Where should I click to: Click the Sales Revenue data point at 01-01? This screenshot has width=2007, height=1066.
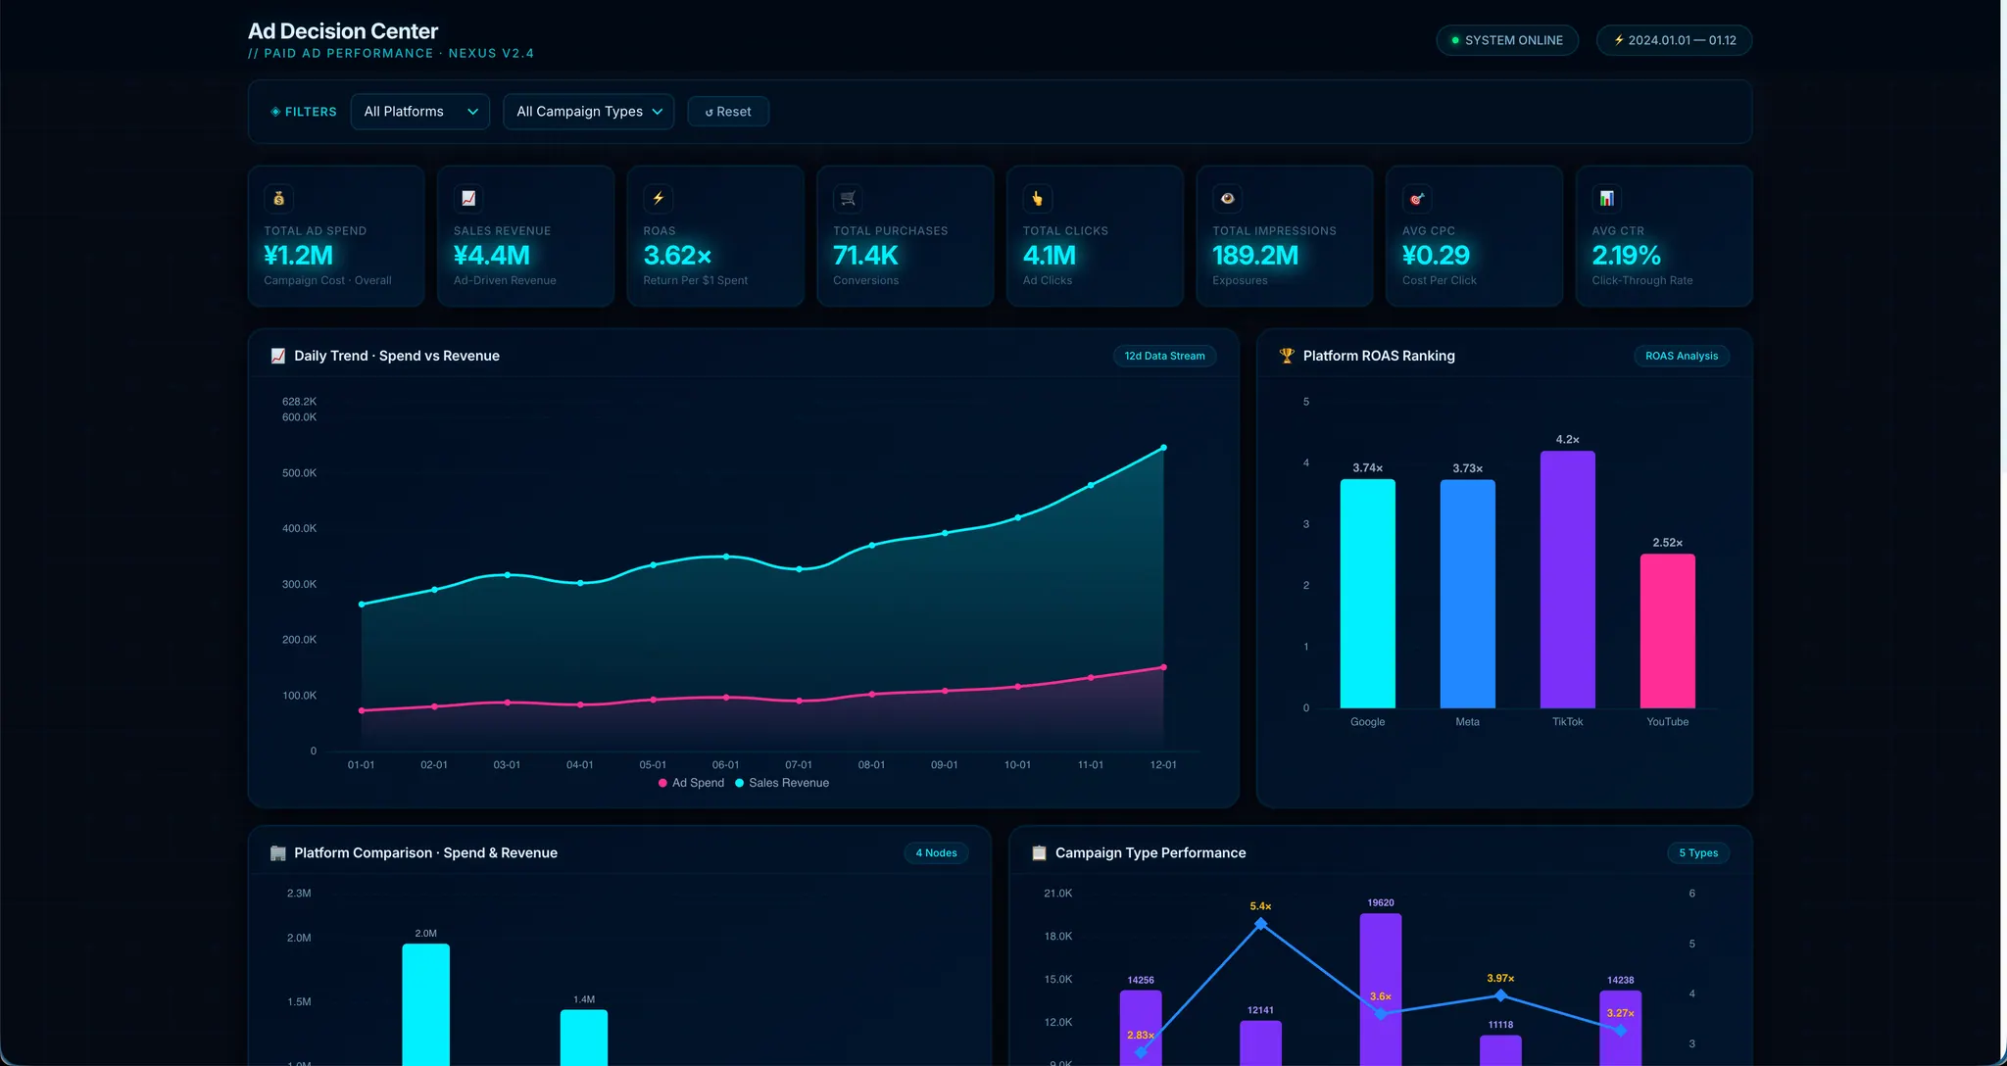[x=362, y=605]
